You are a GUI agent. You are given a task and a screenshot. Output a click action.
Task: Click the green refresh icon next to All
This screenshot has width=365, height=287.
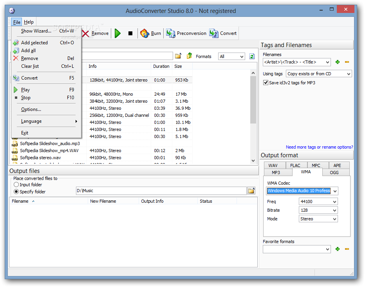pos(252,56)
